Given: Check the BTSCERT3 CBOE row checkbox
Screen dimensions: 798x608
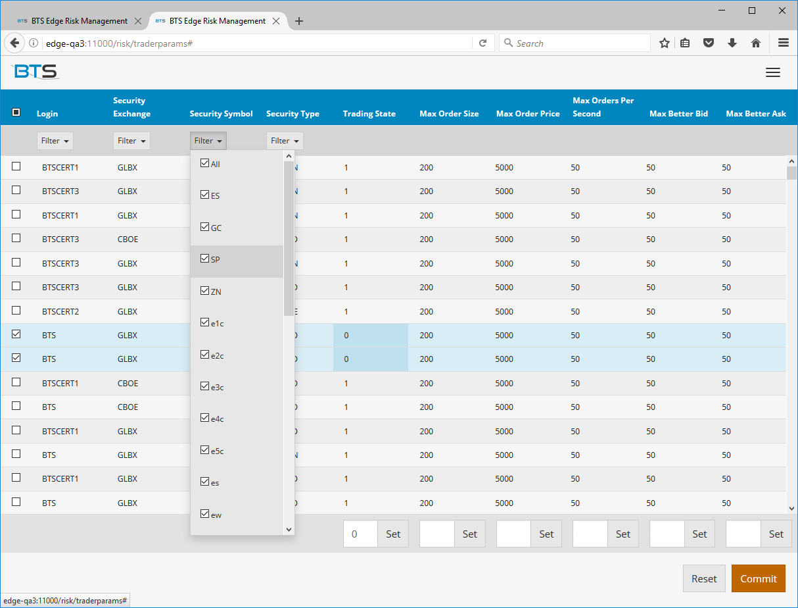Looking at the screenshot, I should point(16,238).
